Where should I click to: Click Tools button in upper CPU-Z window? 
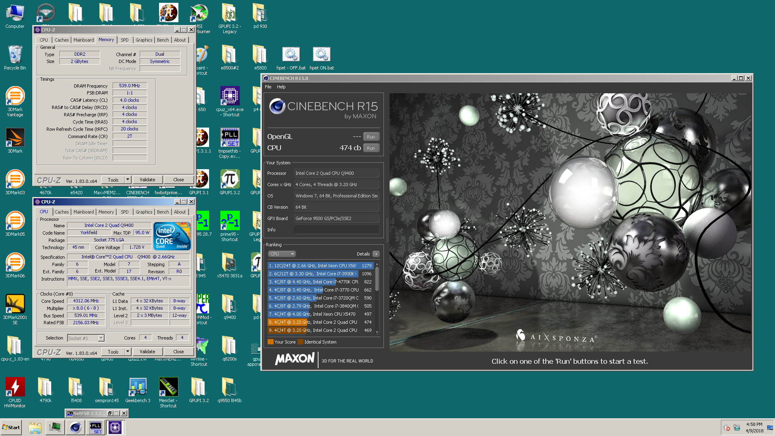pyautogui.click(x=113, y=180)
